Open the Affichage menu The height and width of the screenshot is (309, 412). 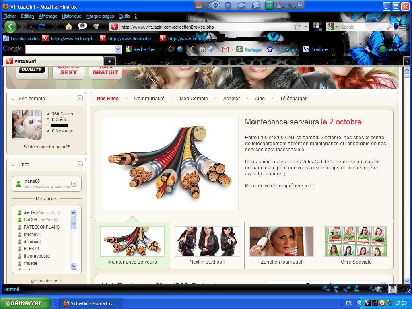[48, 16]
